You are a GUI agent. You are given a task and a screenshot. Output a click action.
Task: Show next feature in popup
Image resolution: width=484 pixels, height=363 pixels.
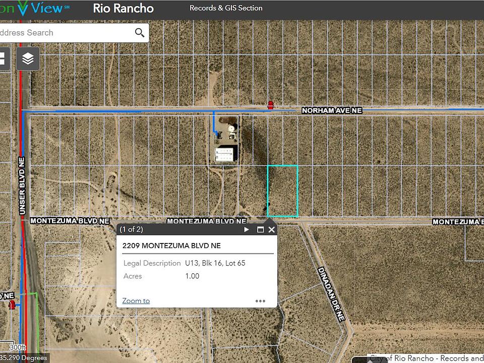pos(247,229)
